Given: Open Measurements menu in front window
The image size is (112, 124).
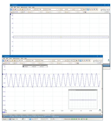Looking at the screenshot, I should [x=16, y=59].
